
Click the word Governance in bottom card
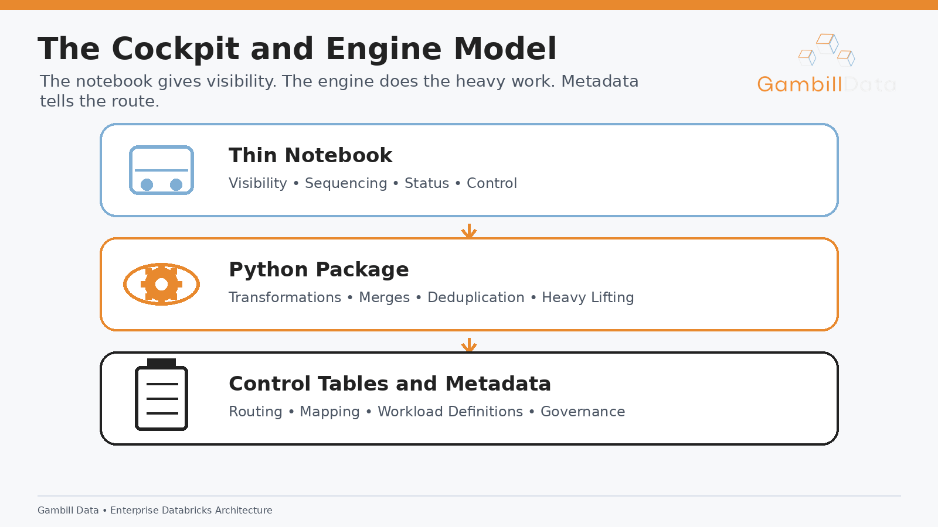click(583, 412)
